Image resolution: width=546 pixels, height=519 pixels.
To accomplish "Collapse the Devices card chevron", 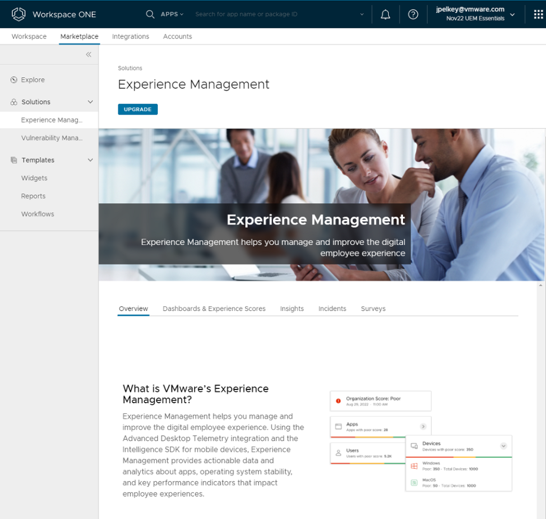I will click(503, 446).
